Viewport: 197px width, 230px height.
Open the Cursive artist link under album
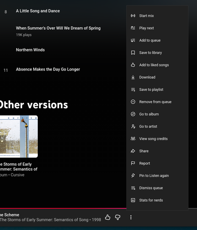[x=17, y=175]
